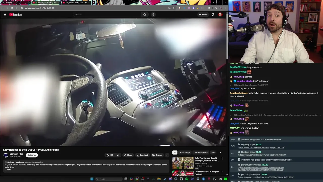Click the video title text
The width and height of the screenshot is (323, 182).
click(x=31, y=150)
